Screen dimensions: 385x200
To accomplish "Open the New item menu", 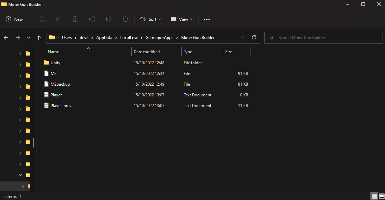I will [x=17, y=19].
